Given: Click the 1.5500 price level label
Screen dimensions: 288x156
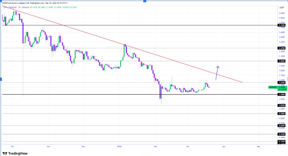Looking at the screenshot, I should (281, 82).
